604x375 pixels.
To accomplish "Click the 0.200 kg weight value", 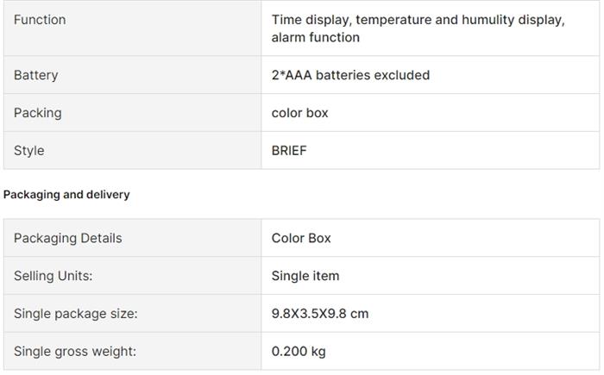I will [299, 352].
